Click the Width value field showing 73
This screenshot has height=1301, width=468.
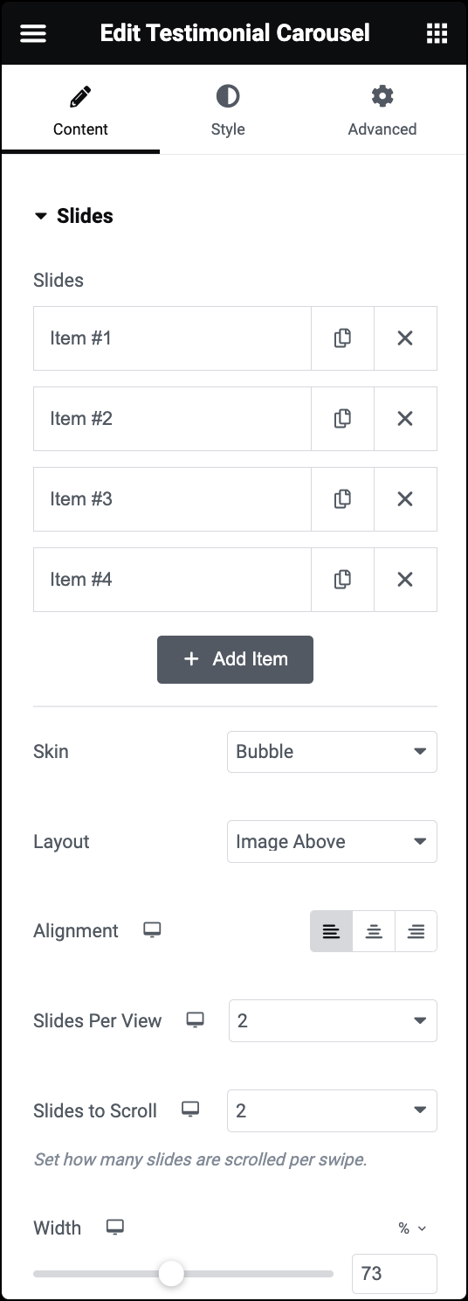395,1274
